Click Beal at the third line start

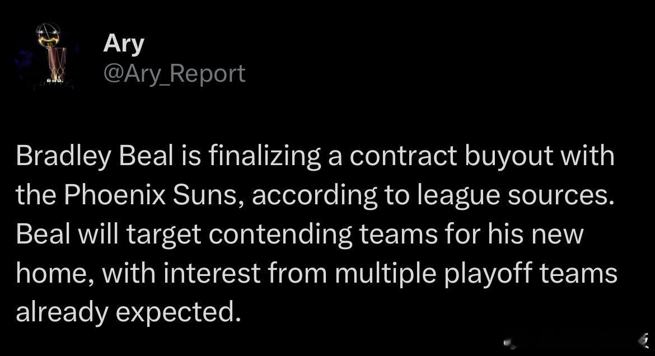(x=43, y=234)
